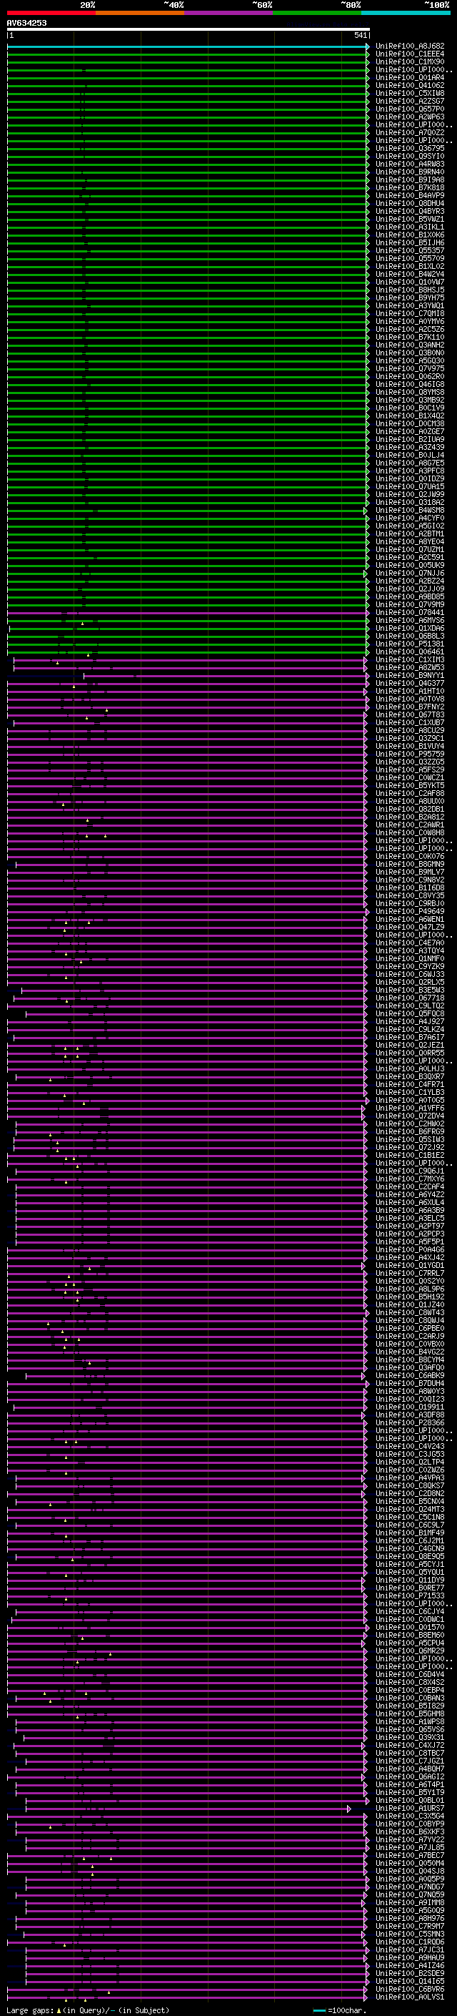457x2016 pixels.
Task: Open hit UniRef100_Q8DHU4
Action: click(410, 204)
